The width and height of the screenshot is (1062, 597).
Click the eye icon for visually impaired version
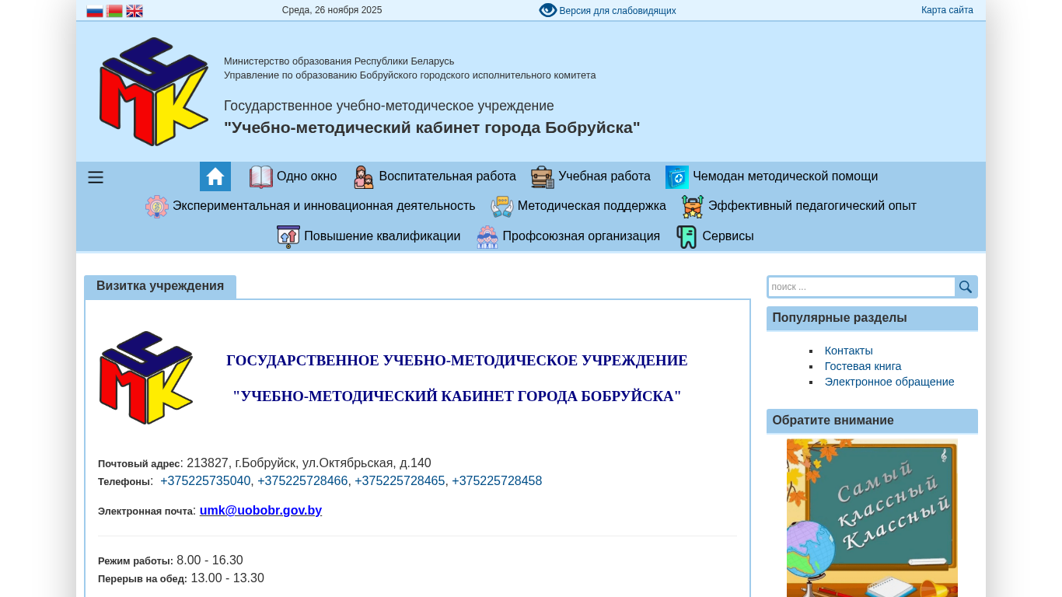pyautogui.click(x=548, y=10)
